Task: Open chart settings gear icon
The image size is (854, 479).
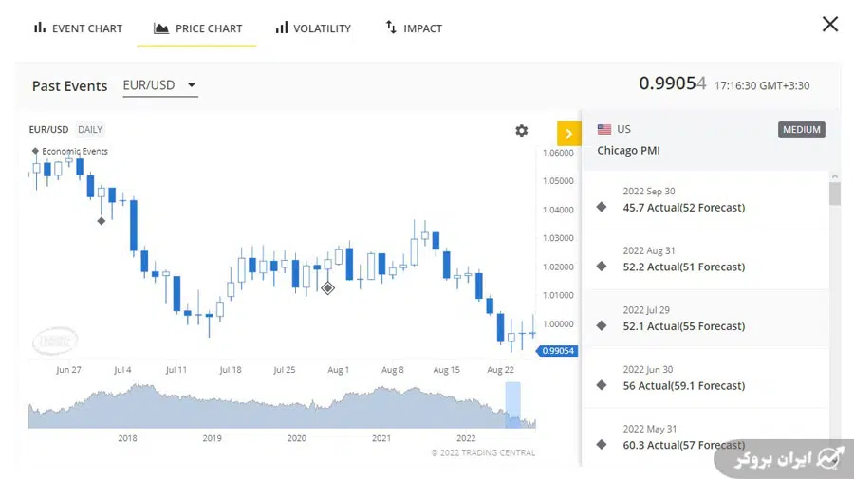Action: (521, 131)
